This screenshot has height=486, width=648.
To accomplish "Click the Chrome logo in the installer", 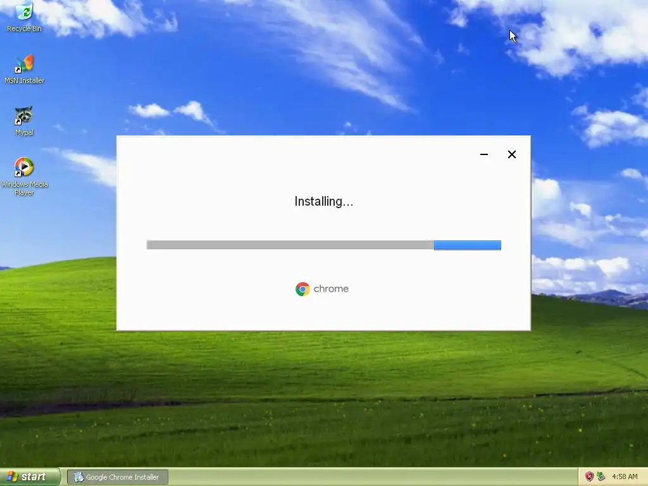I will [x=302, y=289].
